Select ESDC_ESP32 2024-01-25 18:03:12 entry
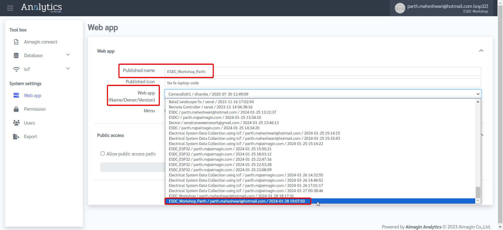Image resolution: width=503 pixels, height=230 pixels. (x=320, y=154)
